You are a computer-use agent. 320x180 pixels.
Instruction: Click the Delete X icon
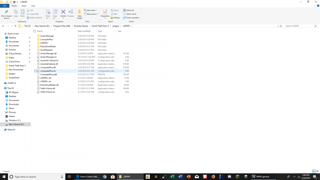coord(63,12)
